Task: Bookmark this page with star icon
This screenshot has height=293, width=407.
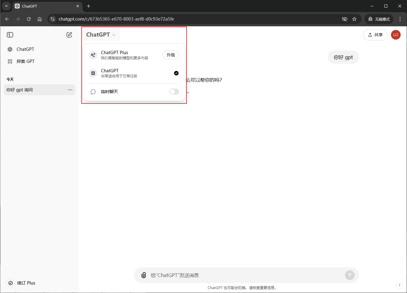Action: (354, 19)
